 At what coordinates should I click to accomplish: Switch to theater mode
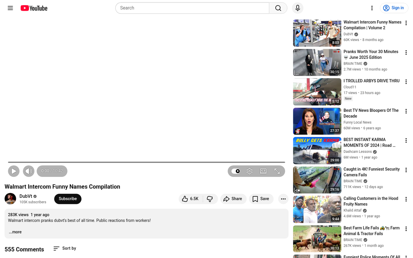[263, 171]
